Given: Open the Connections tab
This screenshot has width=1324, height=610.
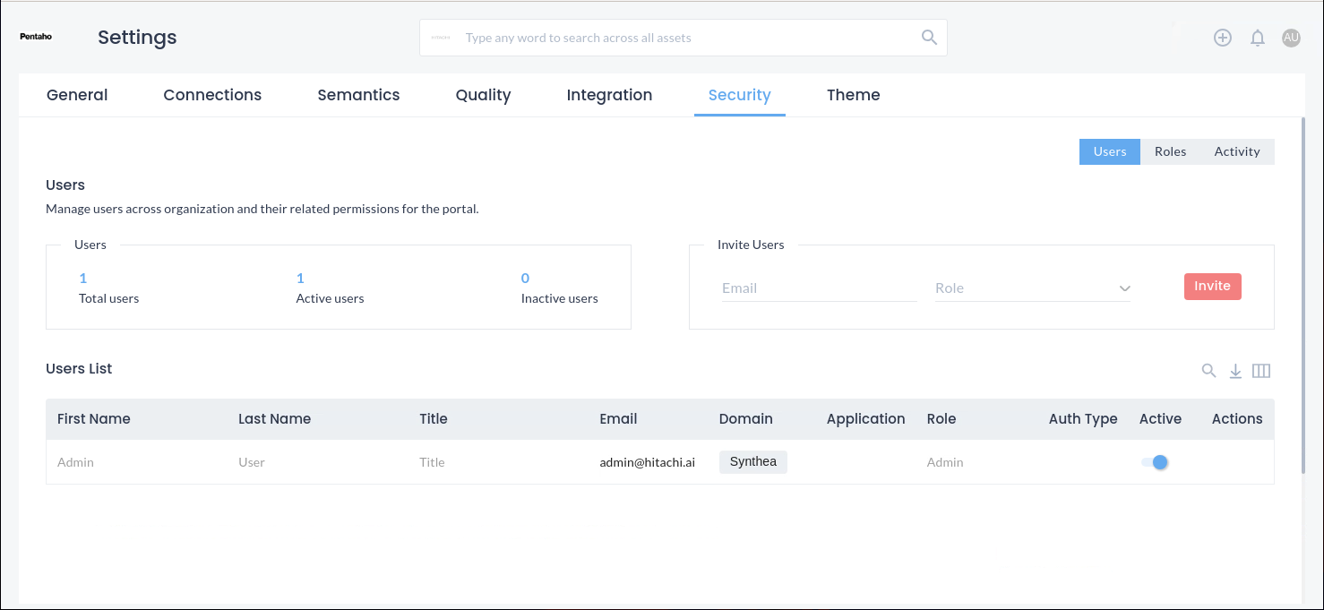Looking at the screenshot, I should [x=212, y=95].
